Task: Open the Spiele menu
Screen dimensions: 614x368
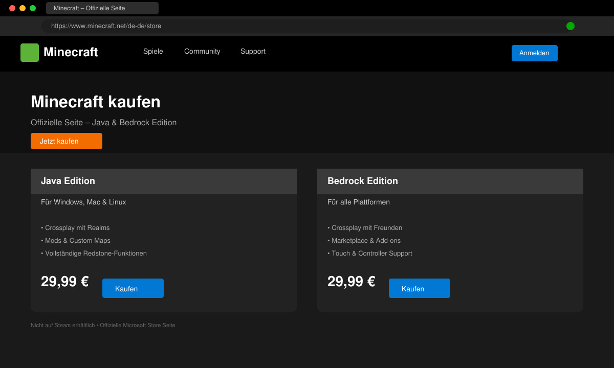Action: pyautogui.click(x=153, y=51)
